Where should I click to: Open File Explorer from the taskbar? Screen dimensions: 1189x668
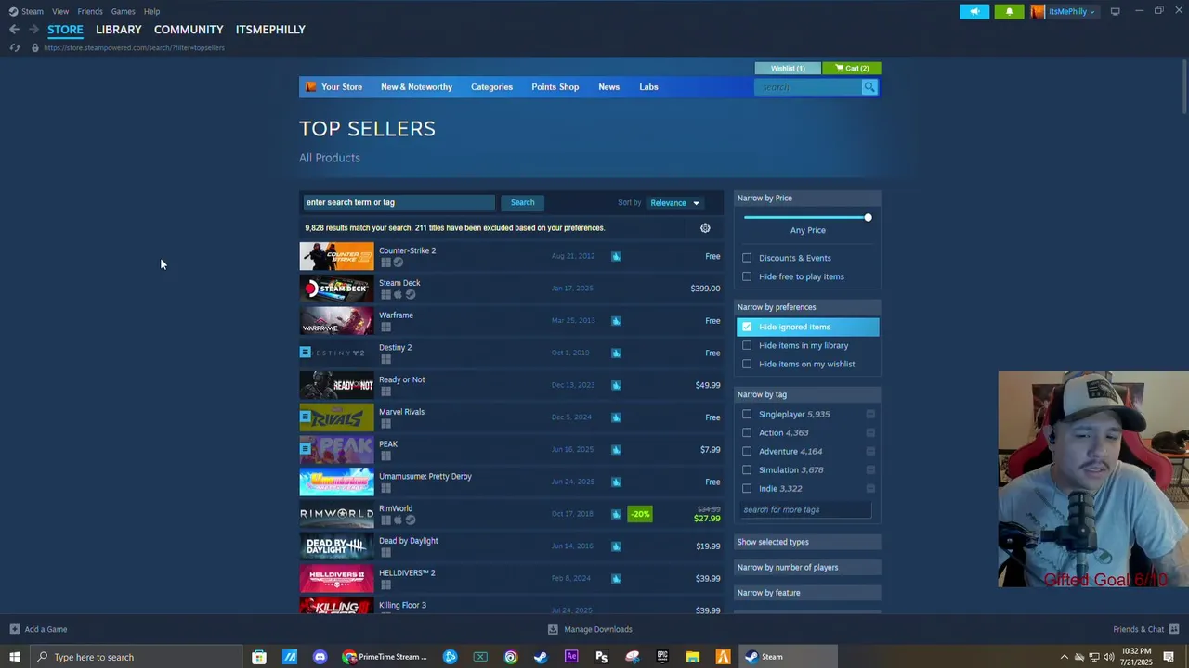tap(693, 657)
